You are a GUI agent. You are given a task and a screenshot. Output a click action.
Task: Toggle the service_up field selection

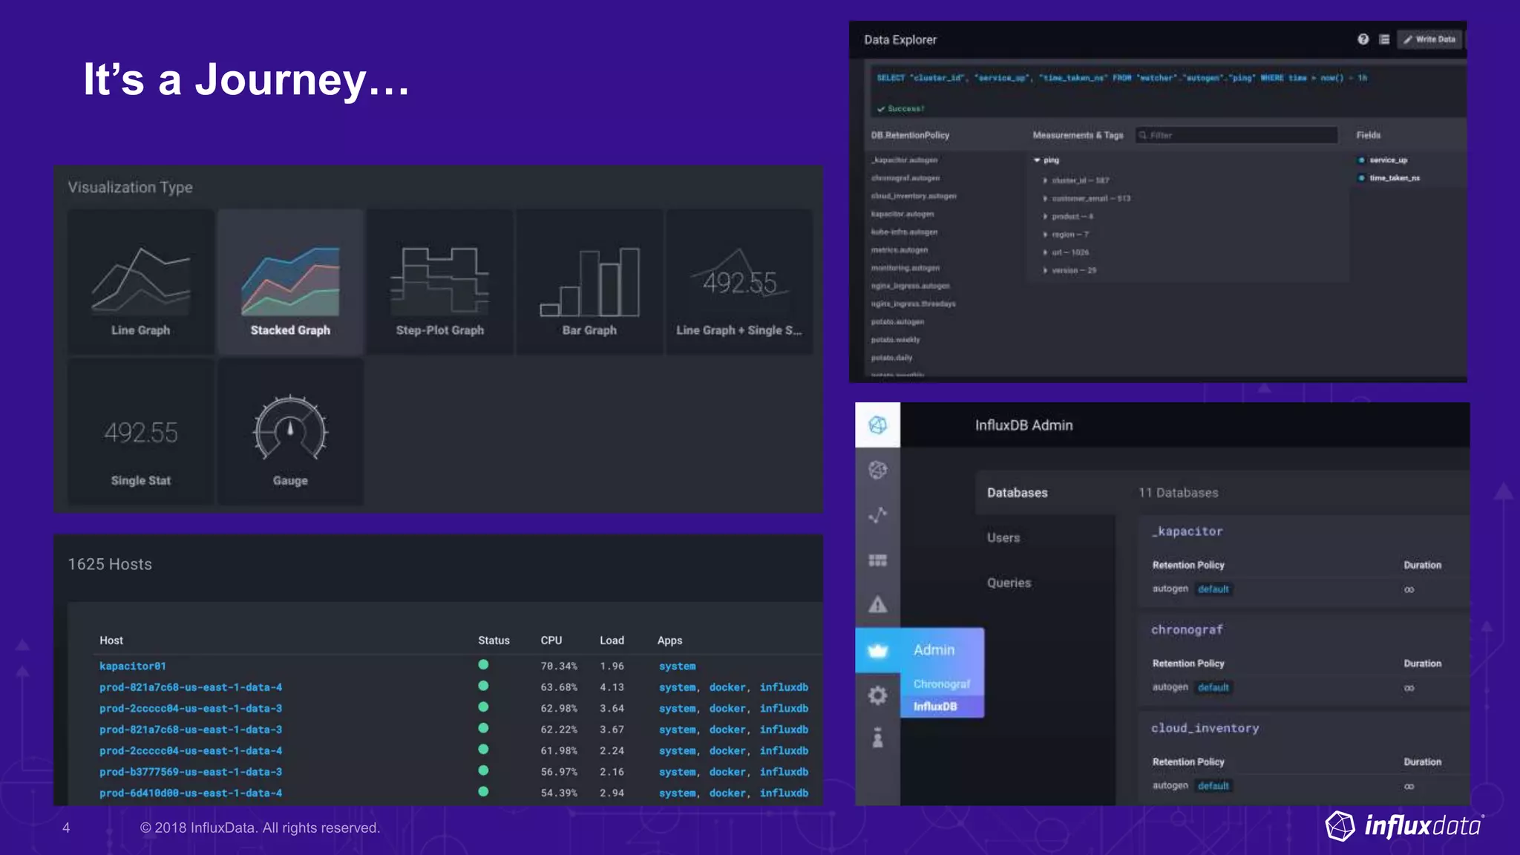[1361, 160]
